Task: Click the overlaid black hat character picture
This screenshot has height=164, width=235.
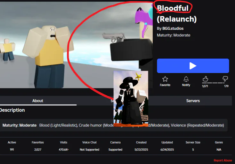Action: 131,99
